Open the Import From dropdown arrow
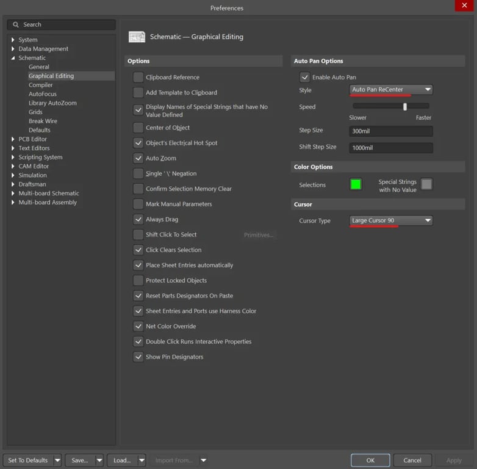This screenshot has height=469, width=477. (204, 460)
